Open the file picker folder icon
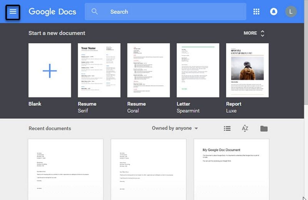Viewport: 308px width, 200px height. 264,128
